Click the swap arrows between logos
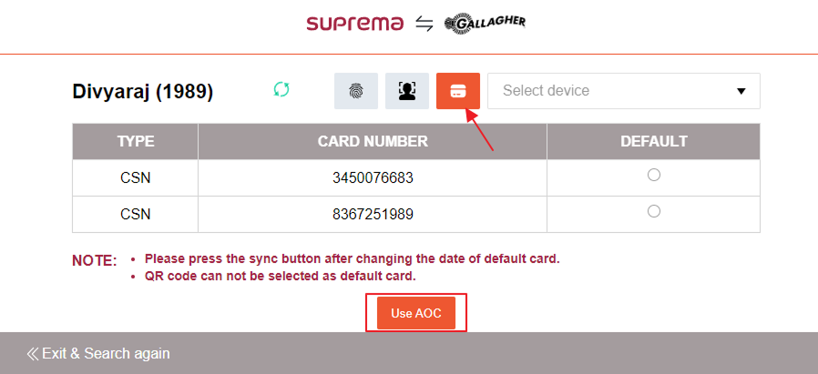818x374 pixels. tap(424, 25)
